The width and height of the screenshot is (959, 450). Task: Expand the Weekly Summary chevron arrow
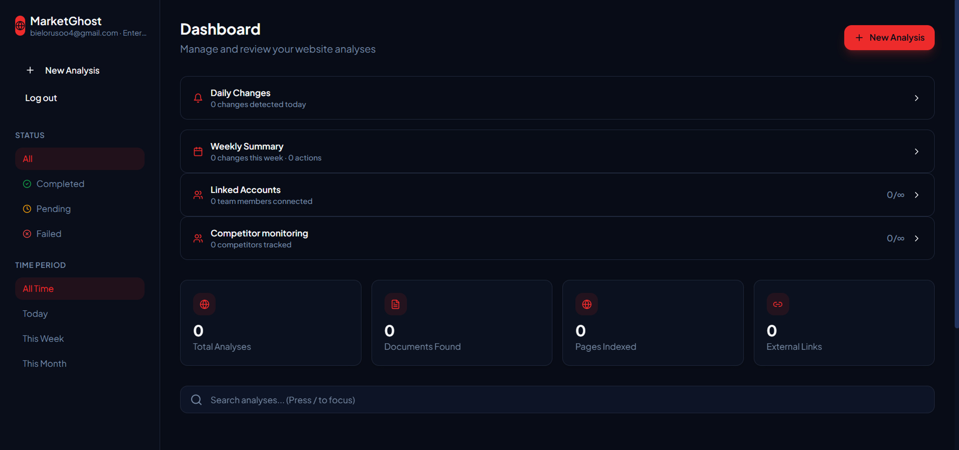click(x=916, y=152)
